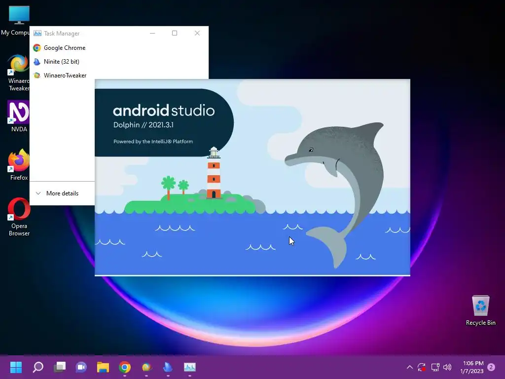The height and width of the screenshot is (379, 505).
Task: Open the notifications badge showing 2
Action: pyautogui.click(x=491, y=367)
